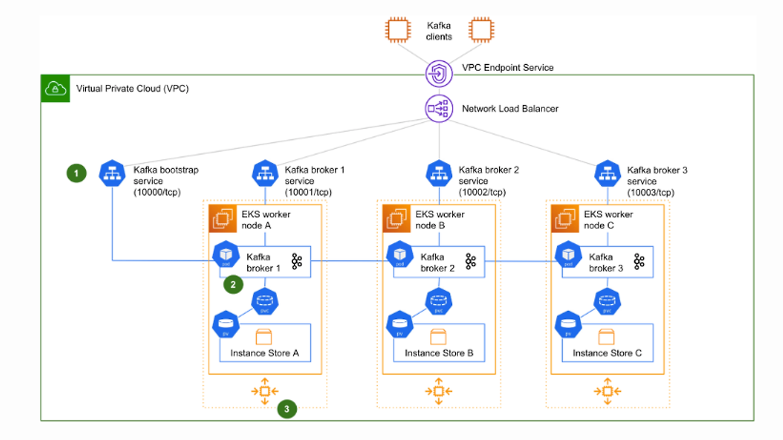Viewport: 783px width, 440px height.
Task: Select the pv icon beside Instance Store C
Action: (567, 324)
